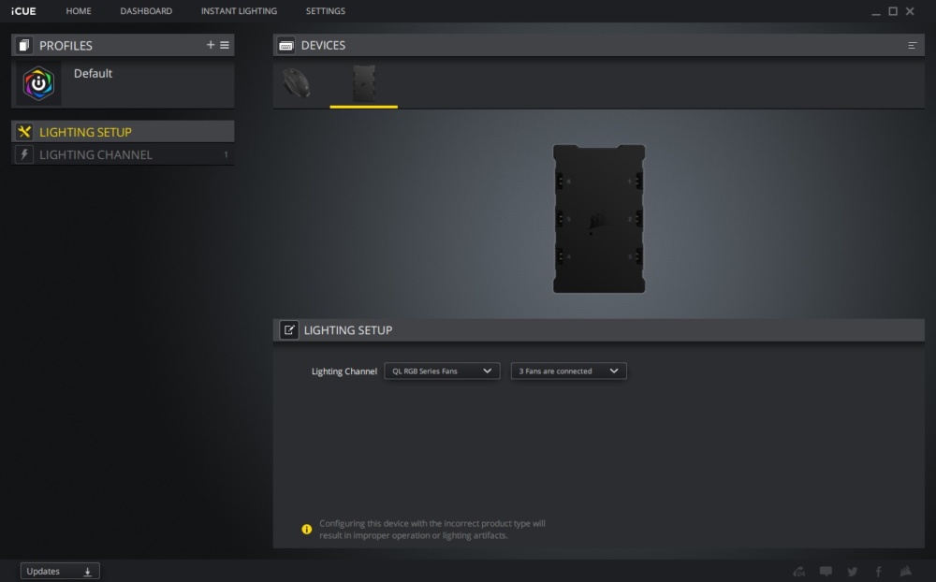The image size is (936, 582).
Task: Click the Devices keyboard icon
Action: coord(285,45)
